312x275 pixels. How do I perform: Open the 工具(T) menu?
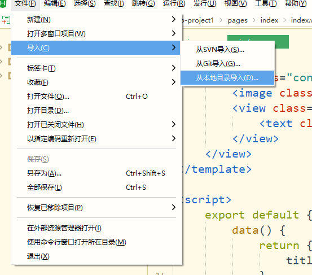pos(266,3)
